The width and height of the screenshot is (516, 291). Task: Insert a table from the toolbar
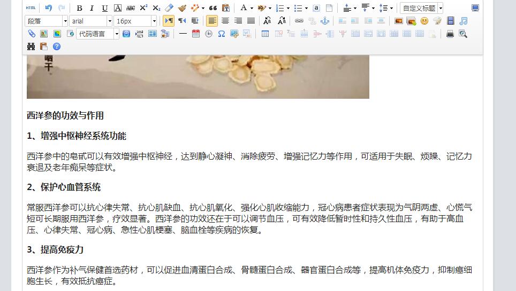[265, 34]
